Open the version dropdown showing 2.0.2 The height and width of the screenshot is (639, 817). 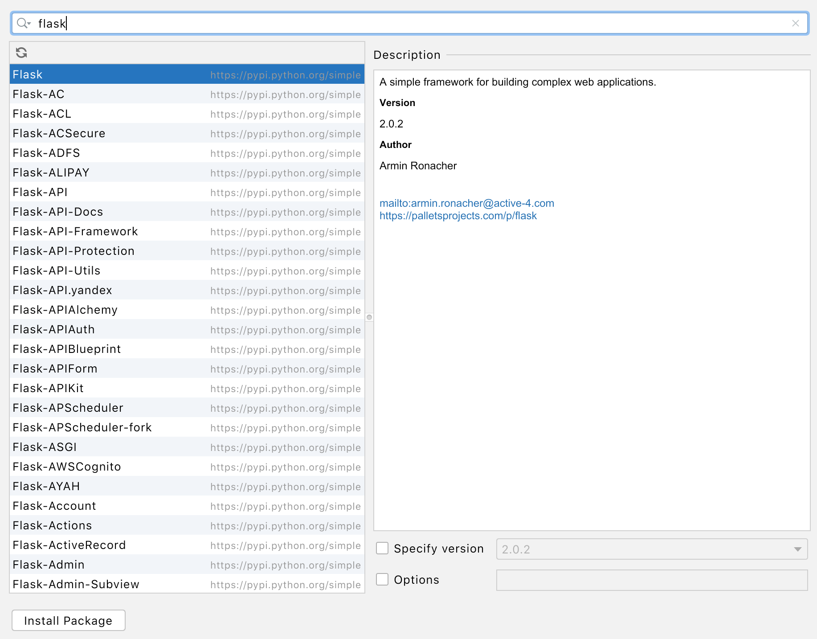[x=797, y=549]
